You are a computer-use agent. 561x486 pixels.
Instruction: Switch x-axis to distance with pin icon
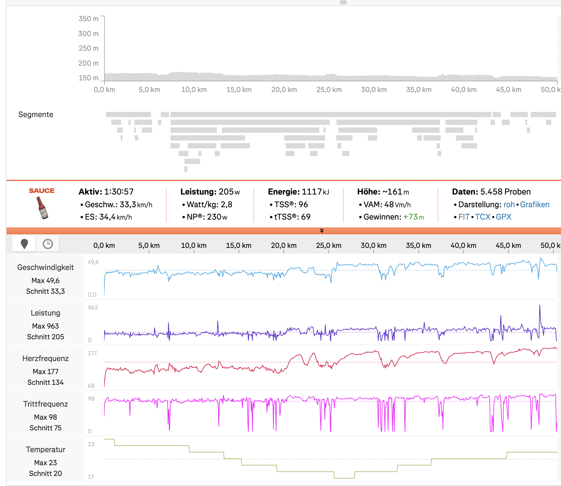(x=24, y=244)
